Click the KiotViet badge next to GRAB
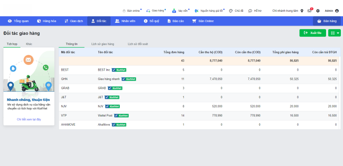343x166 pixels. (x=115, y=88)
